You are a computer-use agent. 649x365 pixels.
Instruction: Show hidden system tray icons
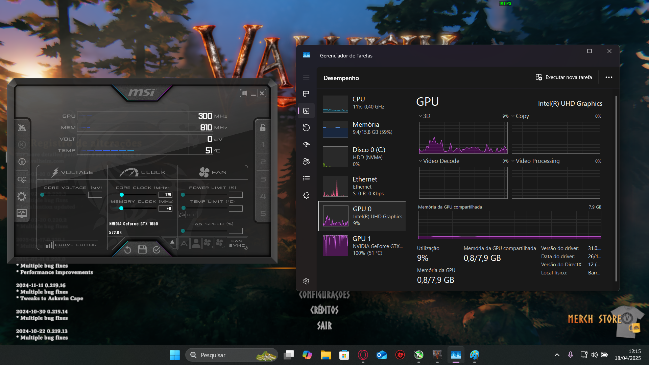(x=557, y=355)
